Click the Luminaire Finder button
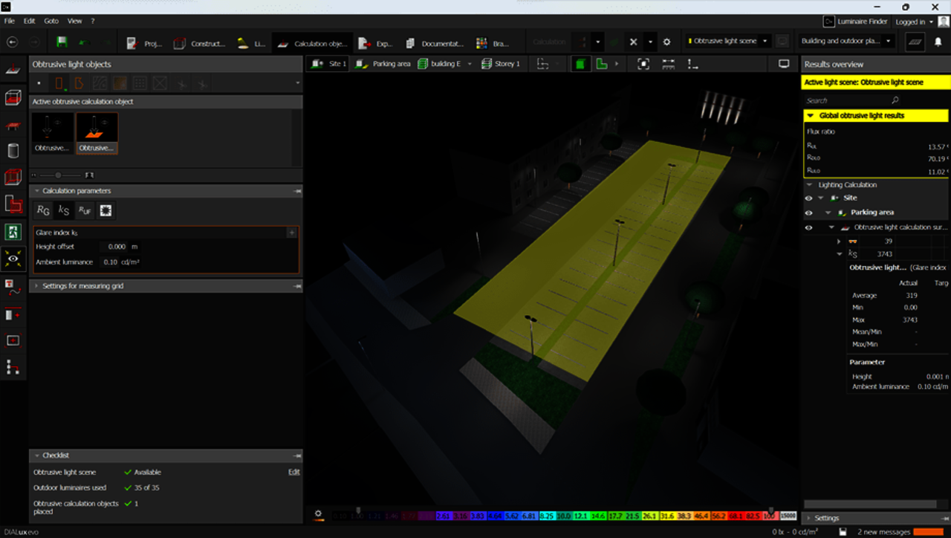951x538 pixels. tap(856, 22)
